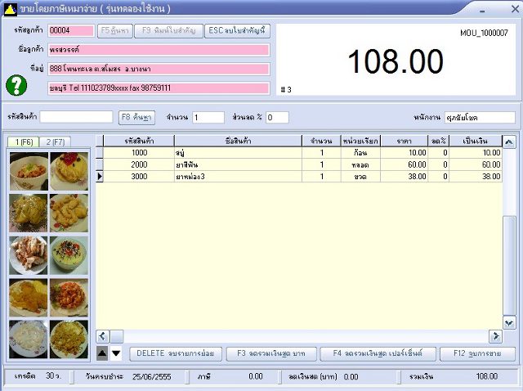Viewport: 523px width, 391px height.
Task: Click the down-arrow move button
Action: [x=116, y=353]
